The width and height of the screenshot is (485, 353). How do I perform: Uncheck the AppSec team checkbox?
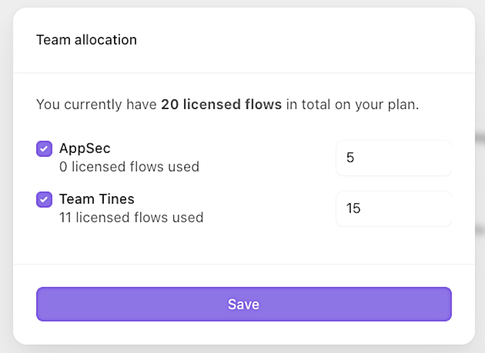pyautogui.click(x=44, y=149)
